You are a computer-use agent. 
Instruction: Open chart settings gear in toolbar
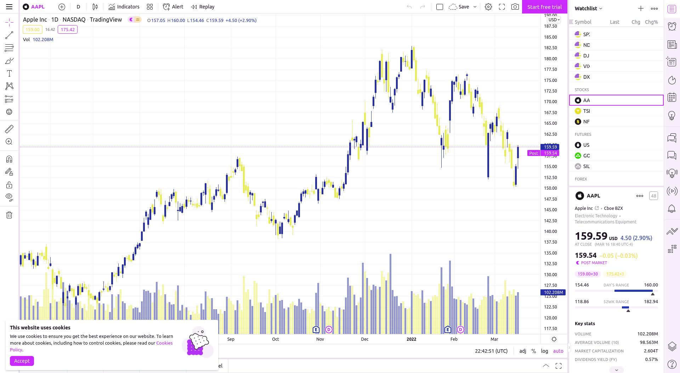[x=488, y=7]
